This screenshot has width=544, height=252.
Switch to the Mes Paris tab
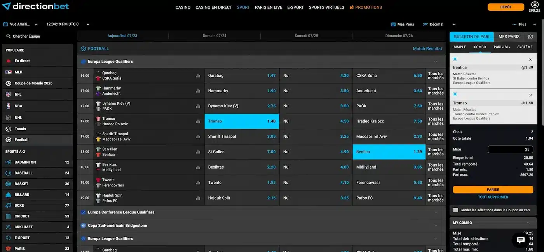click(509, 37)
